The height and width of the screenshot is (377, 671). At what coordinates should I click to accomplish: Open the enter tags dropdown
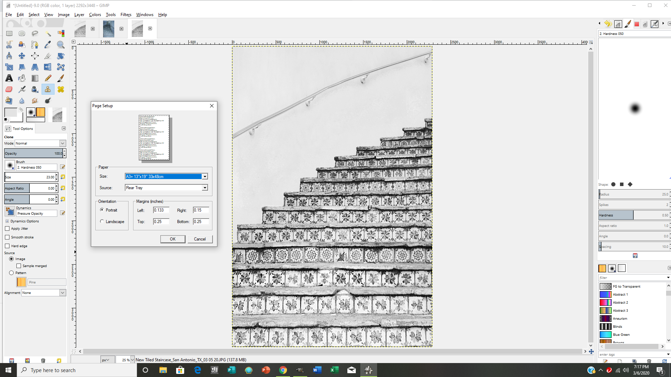pos(668,355)
